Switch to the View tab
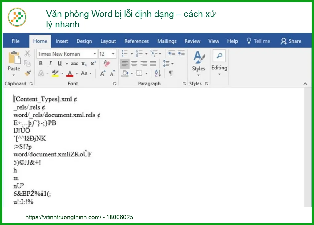Viewport: 314px width, 225px height. tap(214, 41)
